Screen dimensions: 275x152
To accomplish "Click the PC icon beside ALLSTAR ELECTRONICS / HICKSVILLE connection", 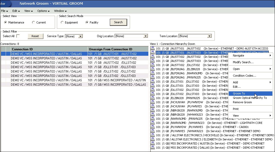I will pyautogui.click(x=152, y=135).
